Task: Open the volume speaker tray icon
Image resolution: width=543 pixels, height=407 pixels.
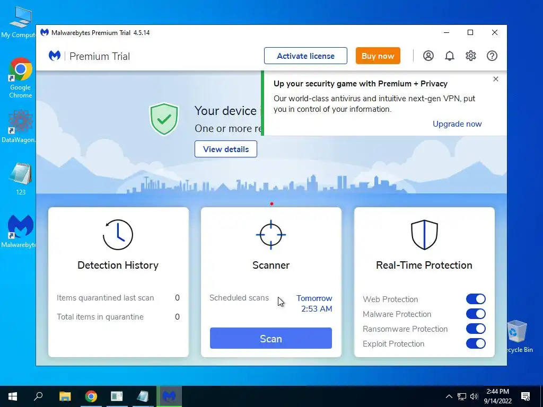Action: click(x=474, y=396)
